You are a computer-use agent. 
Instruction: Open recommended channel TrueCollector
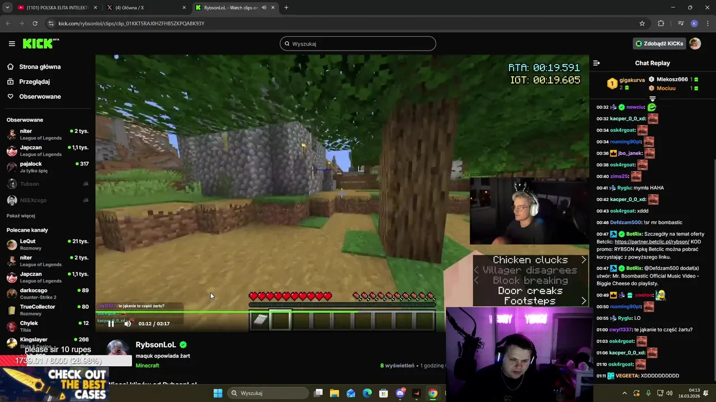coord(48,310)
